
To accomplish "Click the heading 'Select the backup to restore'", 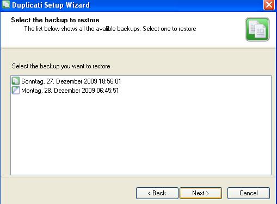I will pyautogui.click(x=55, y=20).
